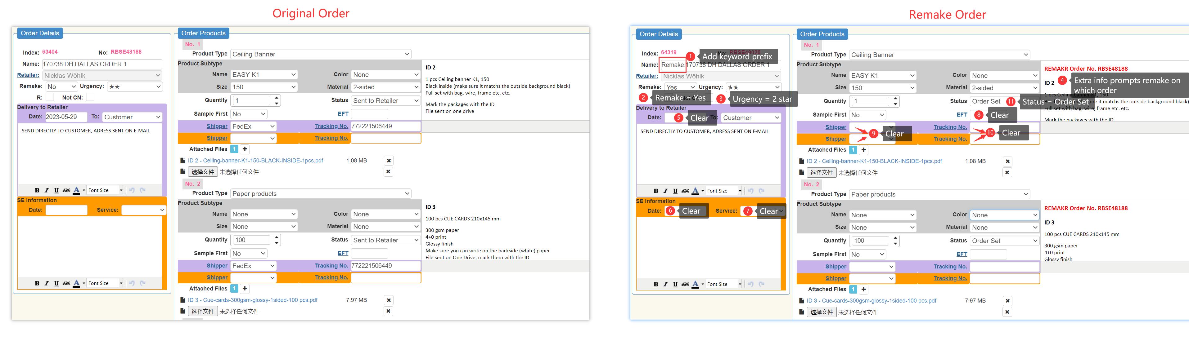The image size is (1189, 341).
Task: Click Order Details tab header of Remake Order
Action: click(x=658, y=34)
